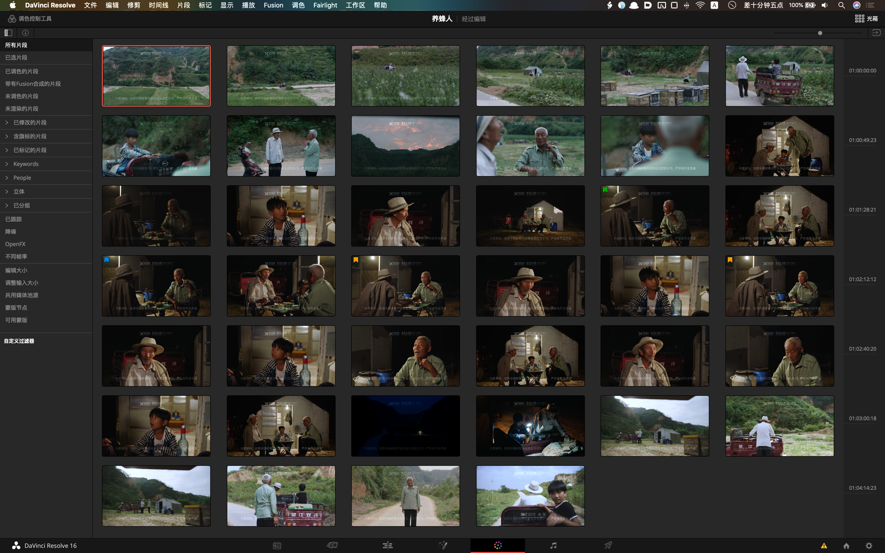885x553 pixels.
Task: Switch to the Cut page icon
Action: pyautogui.click(x=332, y=546)
